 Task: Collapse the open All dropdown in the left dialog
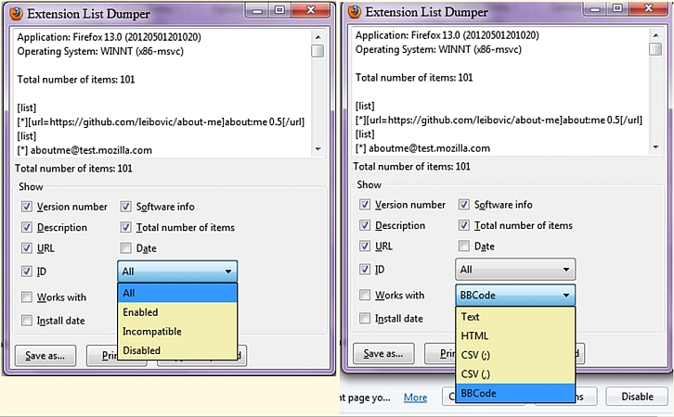coord(176,271)
